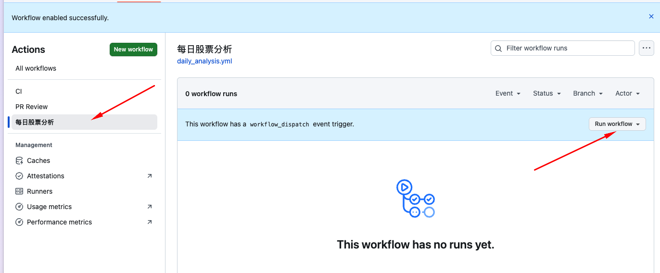
Task: Click the Caches database icon
Action: tap(19, 161)
